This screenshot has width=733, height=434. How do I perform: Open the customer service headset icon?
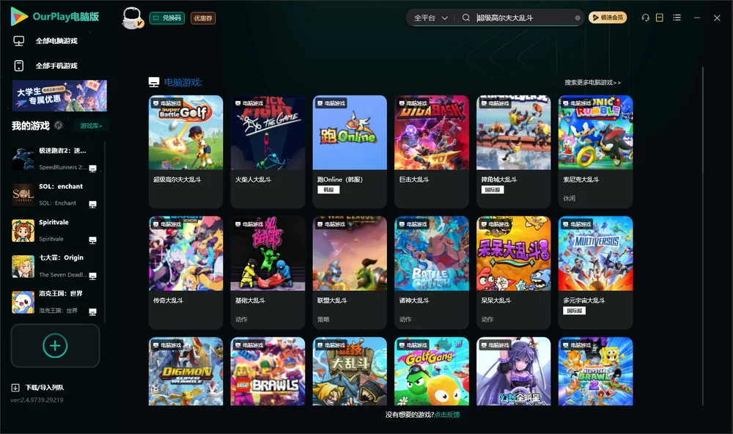coord(646,18)
